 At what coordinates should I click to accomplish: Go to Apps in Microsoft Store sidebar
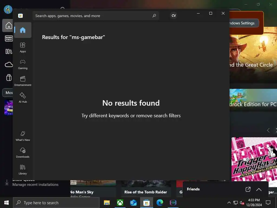[23, 47]
